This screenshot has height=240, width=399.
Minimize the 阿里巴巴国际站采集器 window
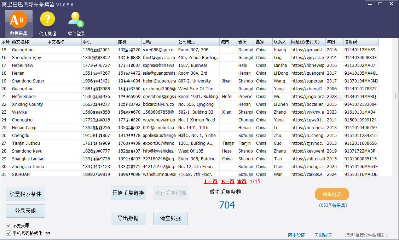(370, 4)
